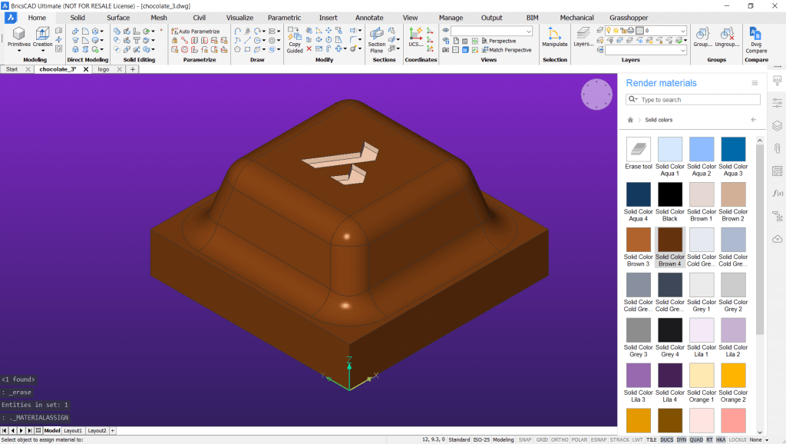The width and height of the screenshot is (786, 444).
Task: Collapse the Solid colors materials section
Action: pos(753,120)
